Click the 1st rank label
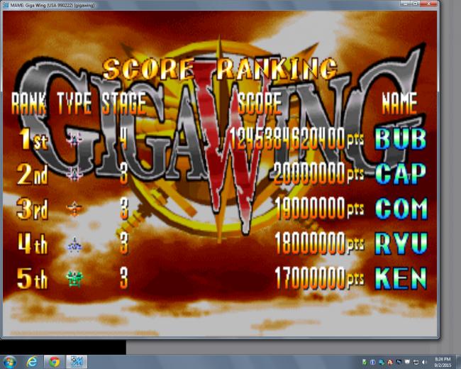The image size is (461, 369). pos(33,139)
